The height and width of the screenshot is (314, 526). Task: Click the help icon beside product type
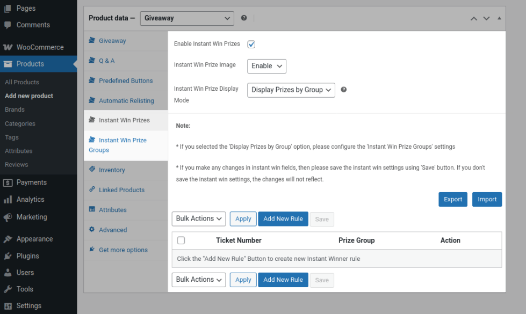[244, 18]
